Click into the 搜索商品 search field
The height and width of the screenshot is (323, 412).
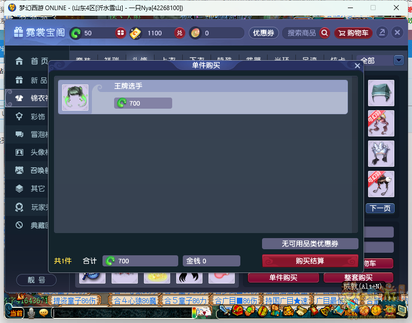pos(301,33)
